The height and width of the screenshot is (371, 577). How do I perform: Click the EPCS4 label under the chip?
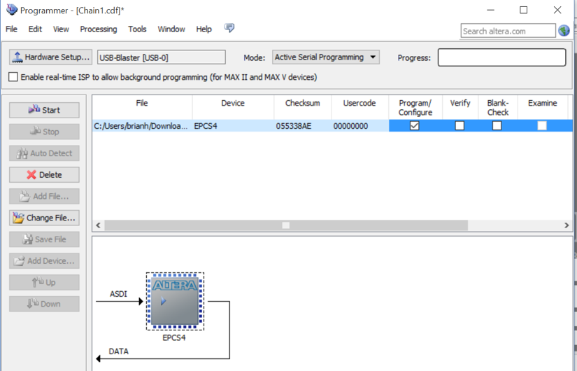pos(174,338)
